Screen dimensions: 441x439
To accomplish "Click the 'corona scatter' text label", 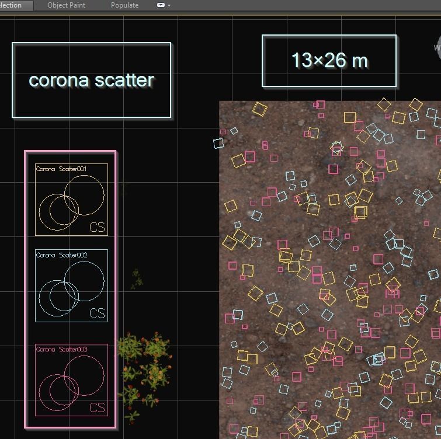I will (x=91, y=81).
